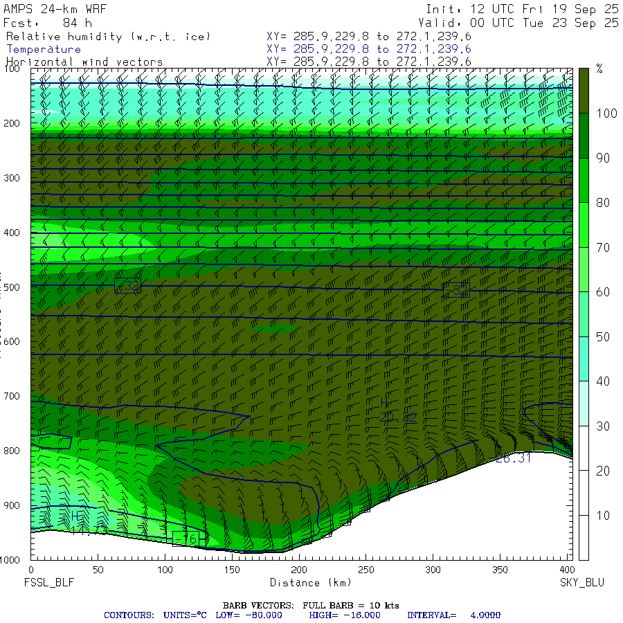The width and height of the screenshot is (623, 623).
Task: Pick the 60–70% light green legend swatch
Action: [584, 270]
